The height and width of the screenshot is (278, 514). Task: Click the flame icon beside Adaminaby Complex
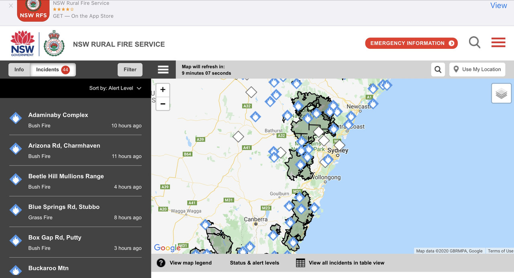point(16,118)
